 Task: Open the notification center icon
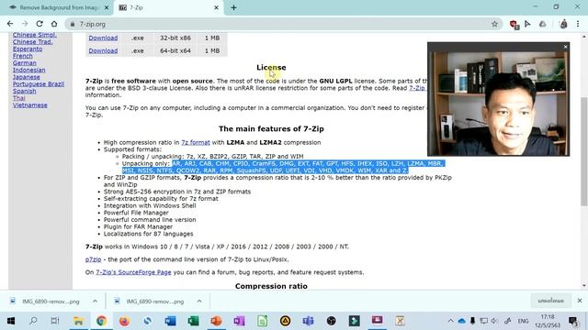tap(572, 321)
